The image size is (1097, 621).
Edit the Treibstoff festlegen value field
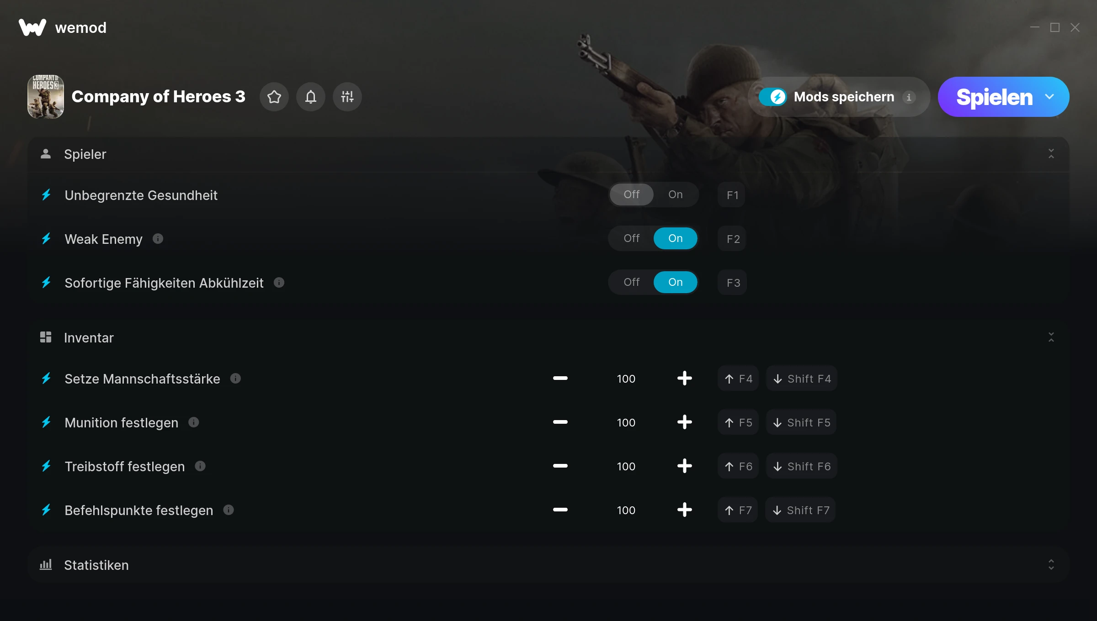point(626,466)
